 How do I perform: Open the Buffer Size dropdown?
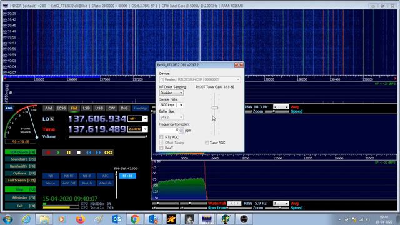coord(171,117)
